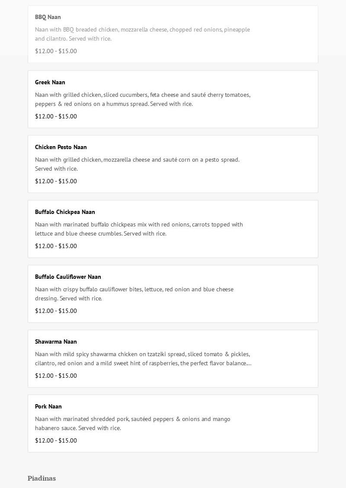Click the Shawarma Naan price range
Screen dimensions: 346x488
coord(56,376)
